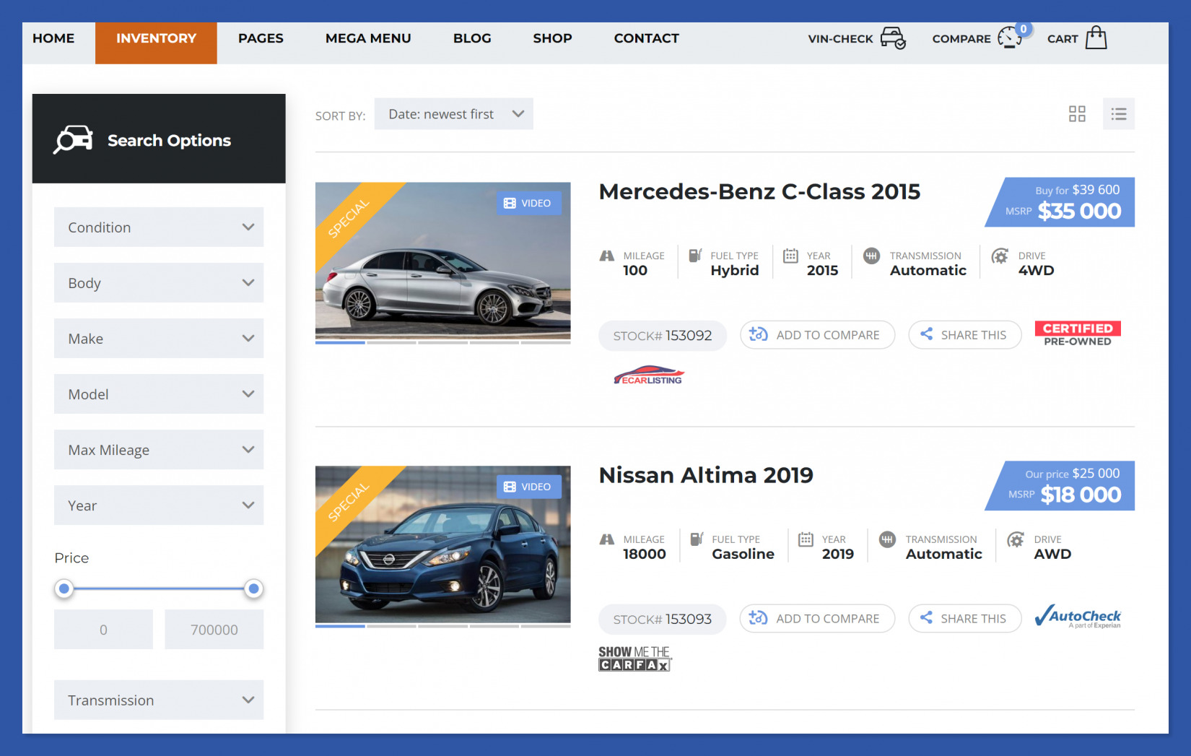Click the Nissan price tag $18 000
Screen dimensions: 1191x756
[1060, 486]
